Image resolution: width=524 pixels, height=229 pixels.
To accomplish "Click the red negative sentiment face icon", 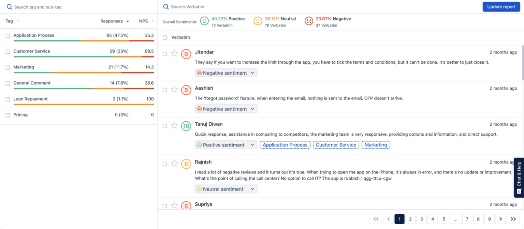I will click(309, 21).
